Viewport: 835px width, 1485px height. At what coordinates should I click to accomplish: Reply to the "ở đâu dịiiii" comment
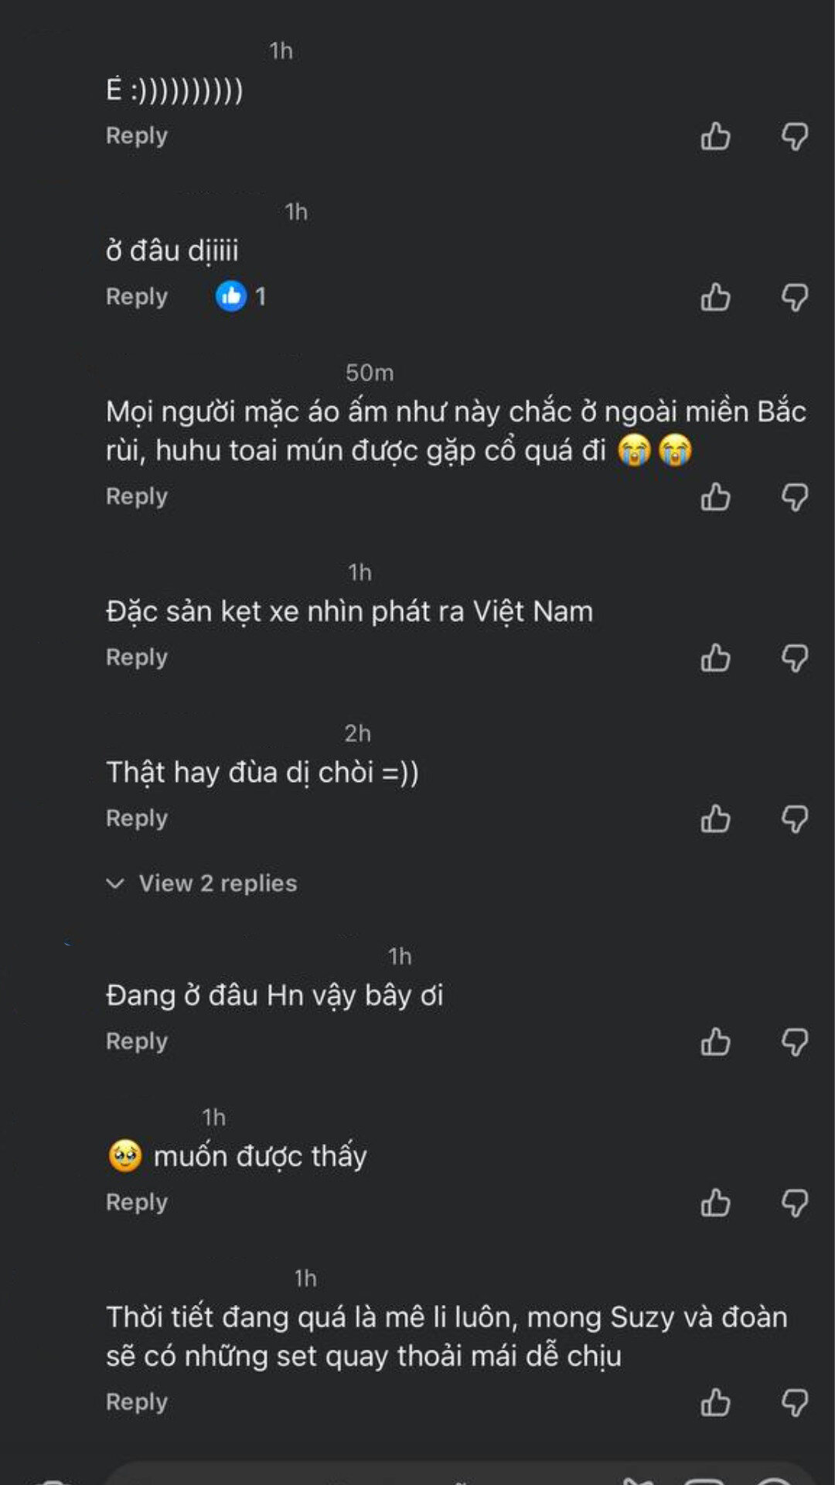click(136, 298)
